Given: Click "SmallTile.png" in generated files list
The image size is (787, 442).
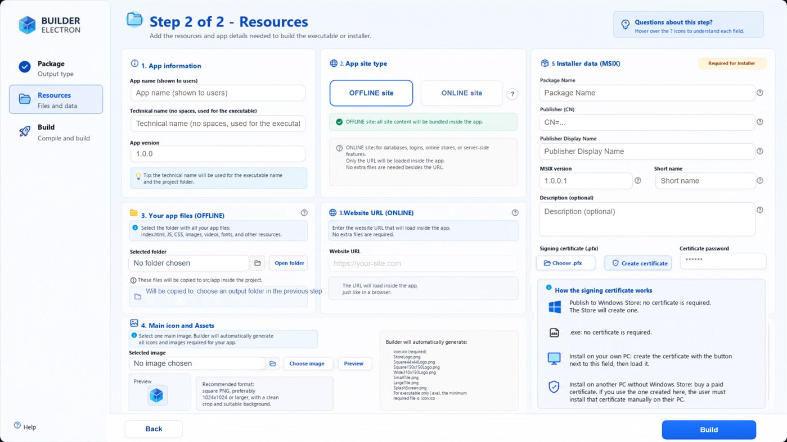Looking at the screenshot, I should 406,377.
